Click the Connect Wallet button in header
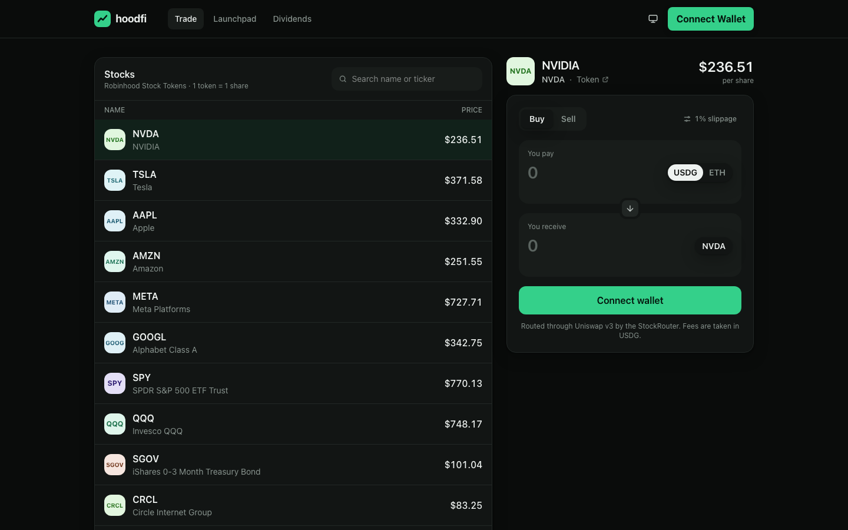 click(711, 19)
